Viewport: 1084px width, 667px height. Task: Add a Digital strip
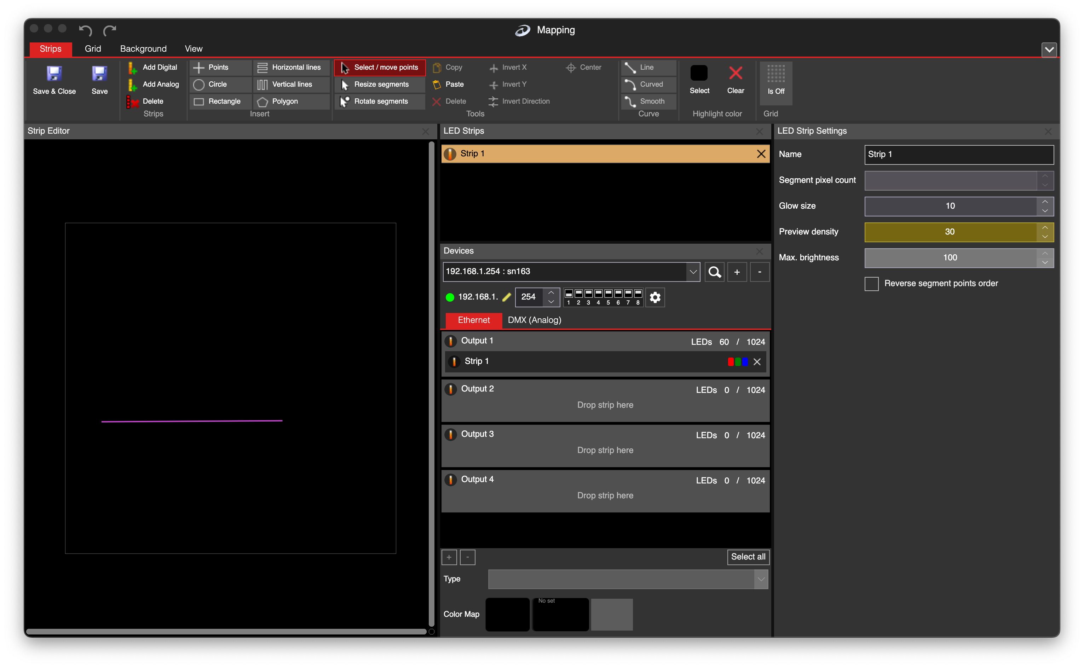click(153, 68)
